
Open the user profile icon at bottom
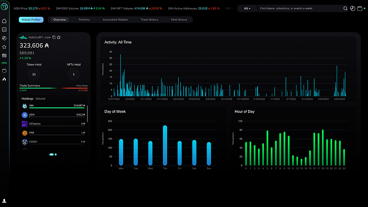[4, 201]
